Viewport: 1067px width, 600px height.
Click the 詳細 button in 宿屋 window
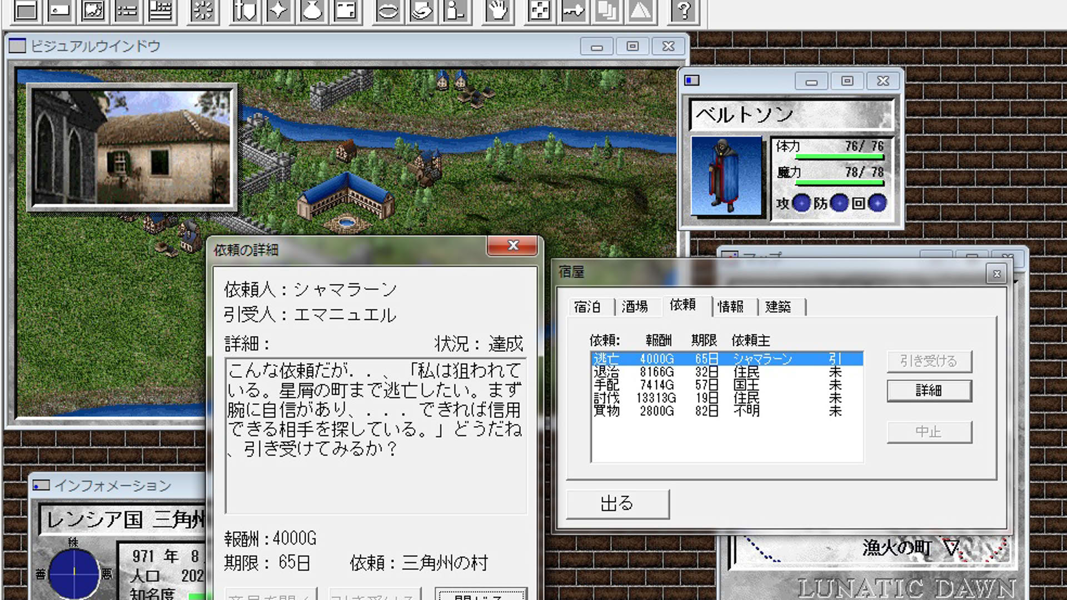coord(929,391)
